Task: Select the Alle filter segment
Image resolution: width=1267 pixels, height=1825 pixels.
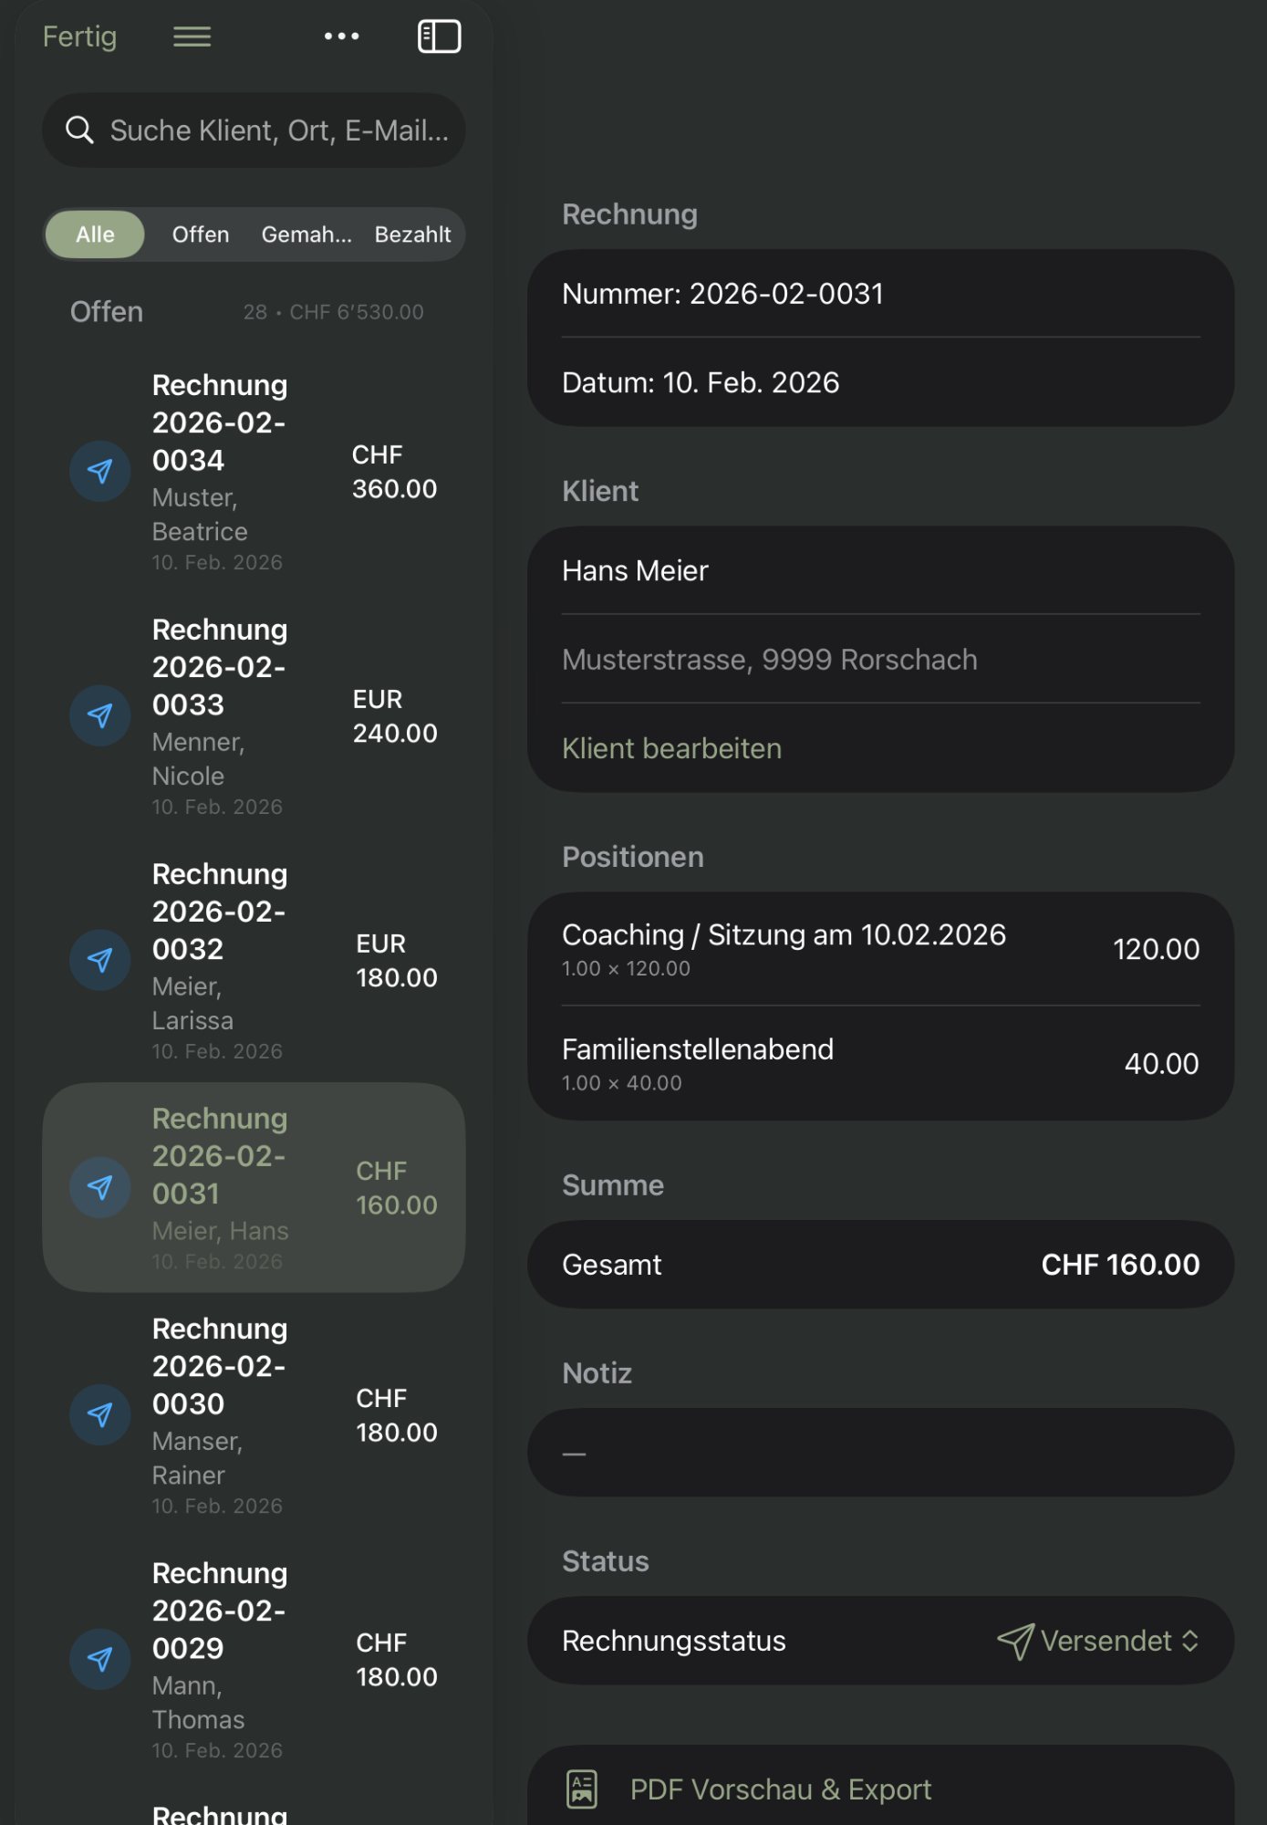Action: [95, 235]
